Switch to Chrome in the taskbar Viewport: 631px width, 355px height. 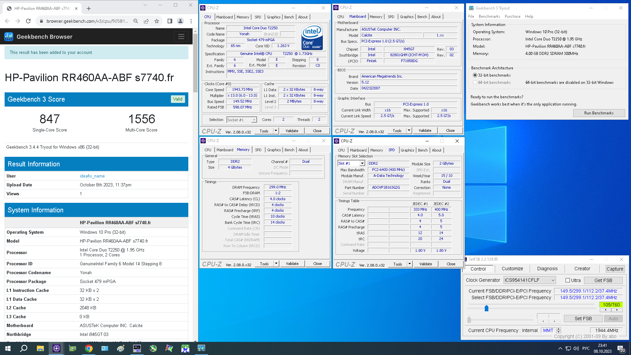click(88, 348)
